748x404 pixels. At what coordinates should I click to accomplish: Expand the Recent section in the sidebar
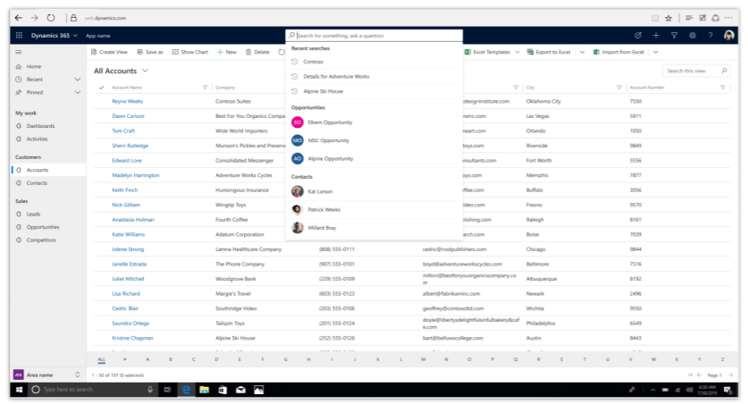click(77, 80)
